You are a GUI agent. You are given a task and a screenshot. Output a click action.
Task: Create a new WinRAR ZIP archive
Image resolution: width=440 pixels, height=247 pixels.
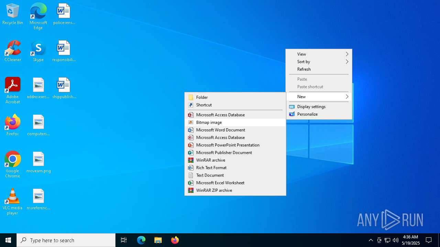click(x=235, y=190)
